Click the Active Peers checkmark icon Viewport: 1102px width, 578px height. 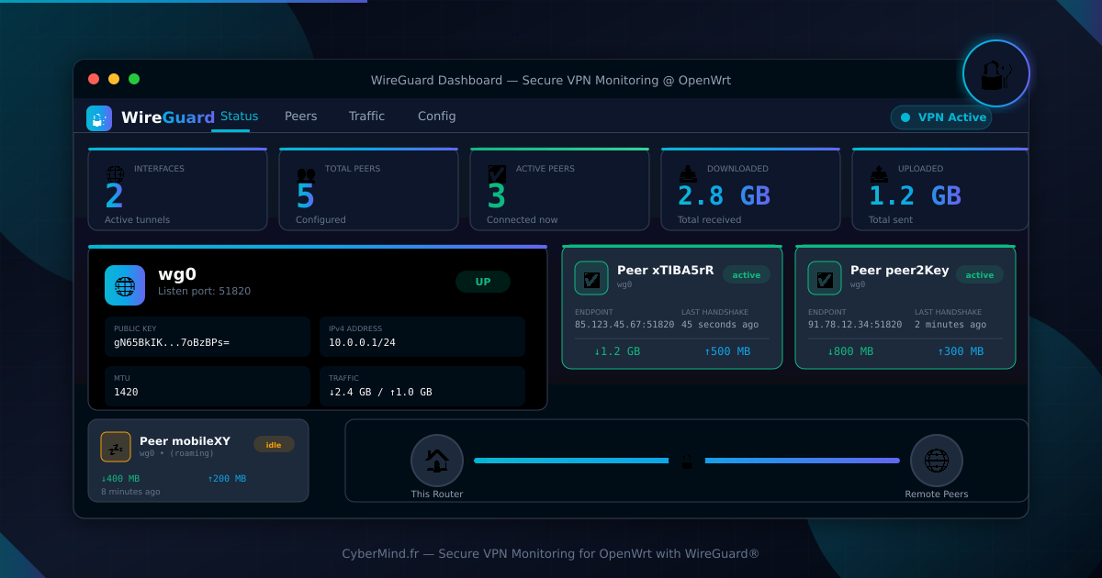point(496,173)
